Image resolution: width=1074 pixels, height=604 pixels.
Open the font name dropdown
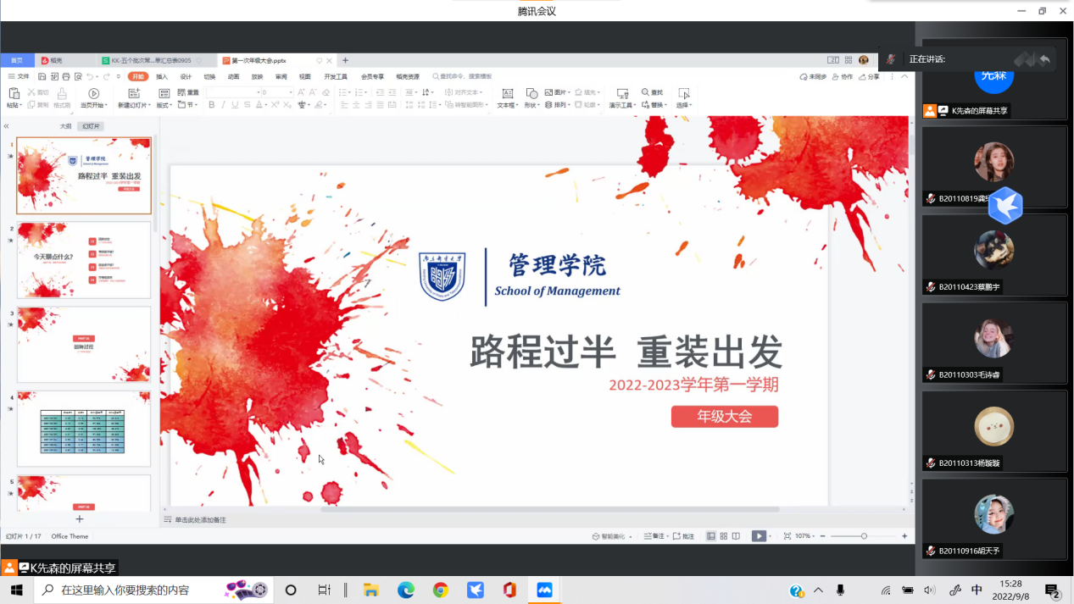(x=257, y=92)
